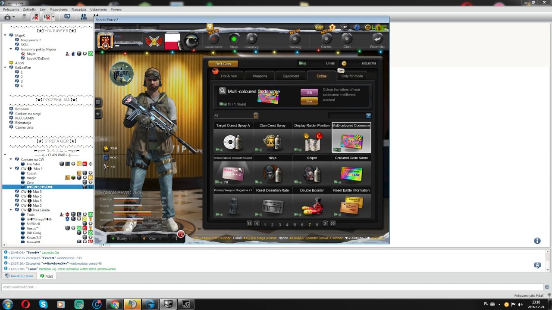Open the Buddy tab at the bottom
Image resolution: width=552 pixels, height=310 pixels.
pos(122,239)
